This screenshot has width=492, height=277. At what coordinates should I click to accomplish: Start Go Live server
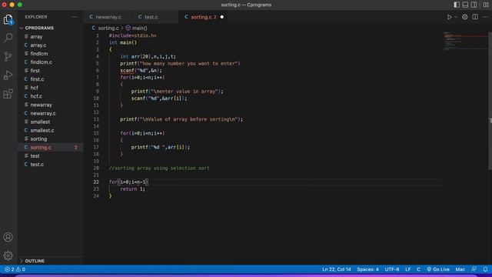[438, 269]
